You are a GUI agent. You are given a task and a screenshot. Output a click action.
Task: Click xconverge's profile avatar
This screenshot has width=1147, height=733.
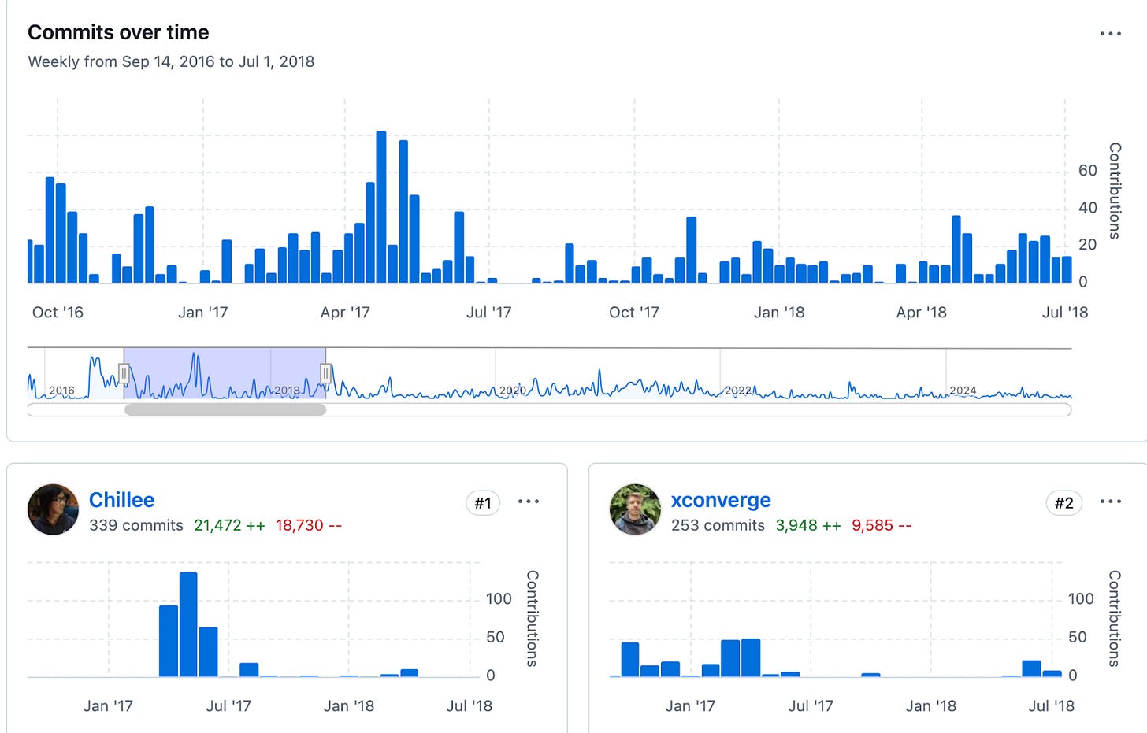[636, 509]
